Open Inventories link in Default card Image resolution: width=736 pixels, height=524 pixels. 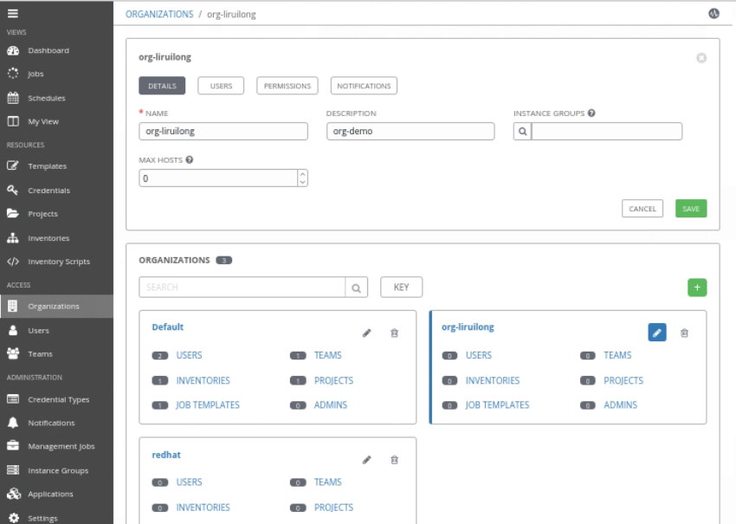tap(203, 381)
